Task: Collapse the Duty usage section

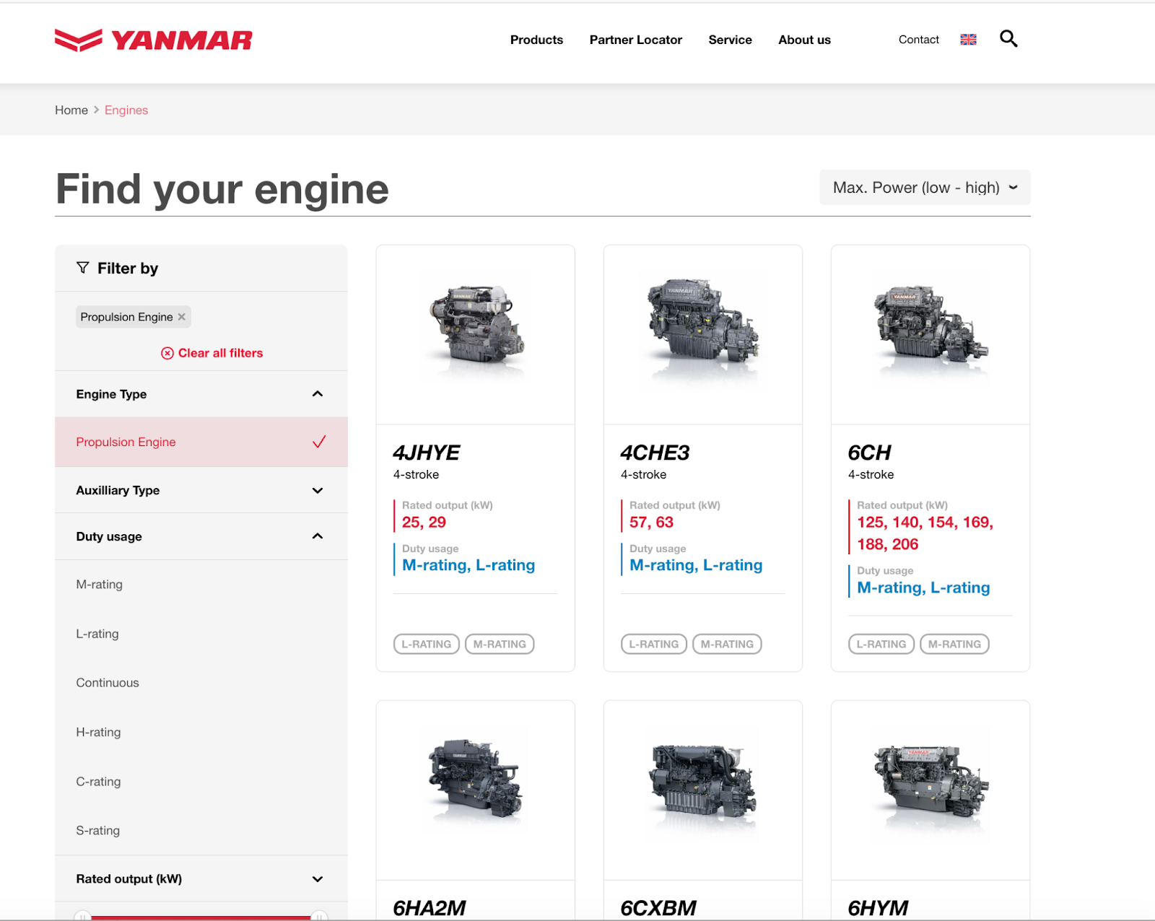Action: click(x=201, y=536)
